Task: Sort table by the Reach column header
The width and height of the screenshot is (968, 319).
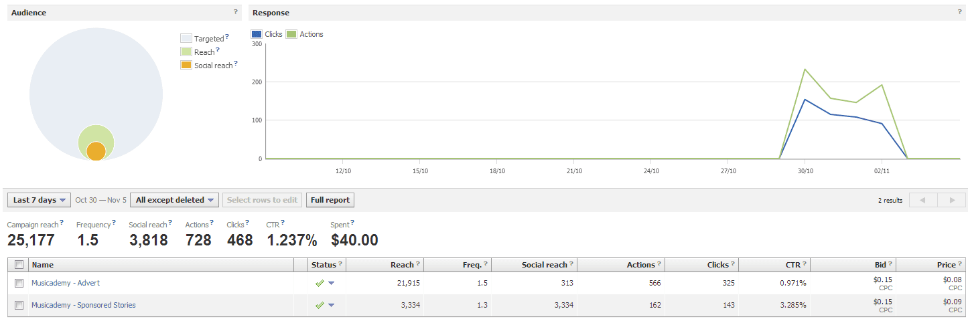Action: [402, 265]
